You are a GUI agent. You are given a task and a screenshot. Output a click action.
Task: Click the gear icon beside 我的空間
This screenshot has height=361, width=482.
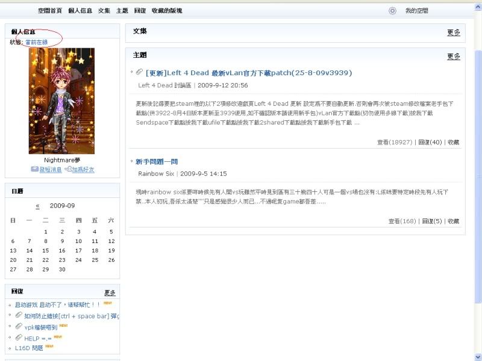pyautogui.click(x=393, y=11)
